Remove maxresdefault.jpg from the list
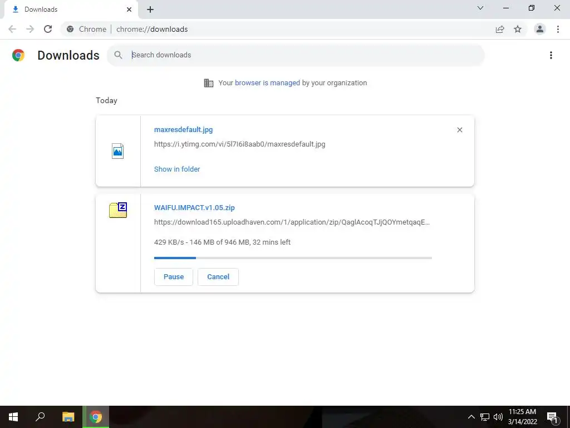Image resolution: width=570 pixels, height=428 pixels. (x=459, y=130)
